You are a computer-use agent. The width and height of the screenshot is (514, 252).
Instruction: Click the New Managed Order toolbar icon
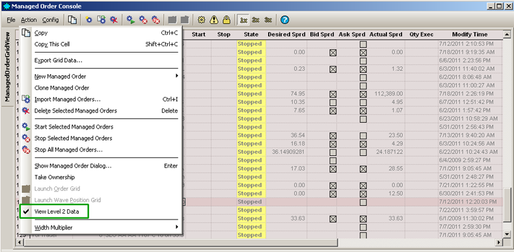coord(89,20)
